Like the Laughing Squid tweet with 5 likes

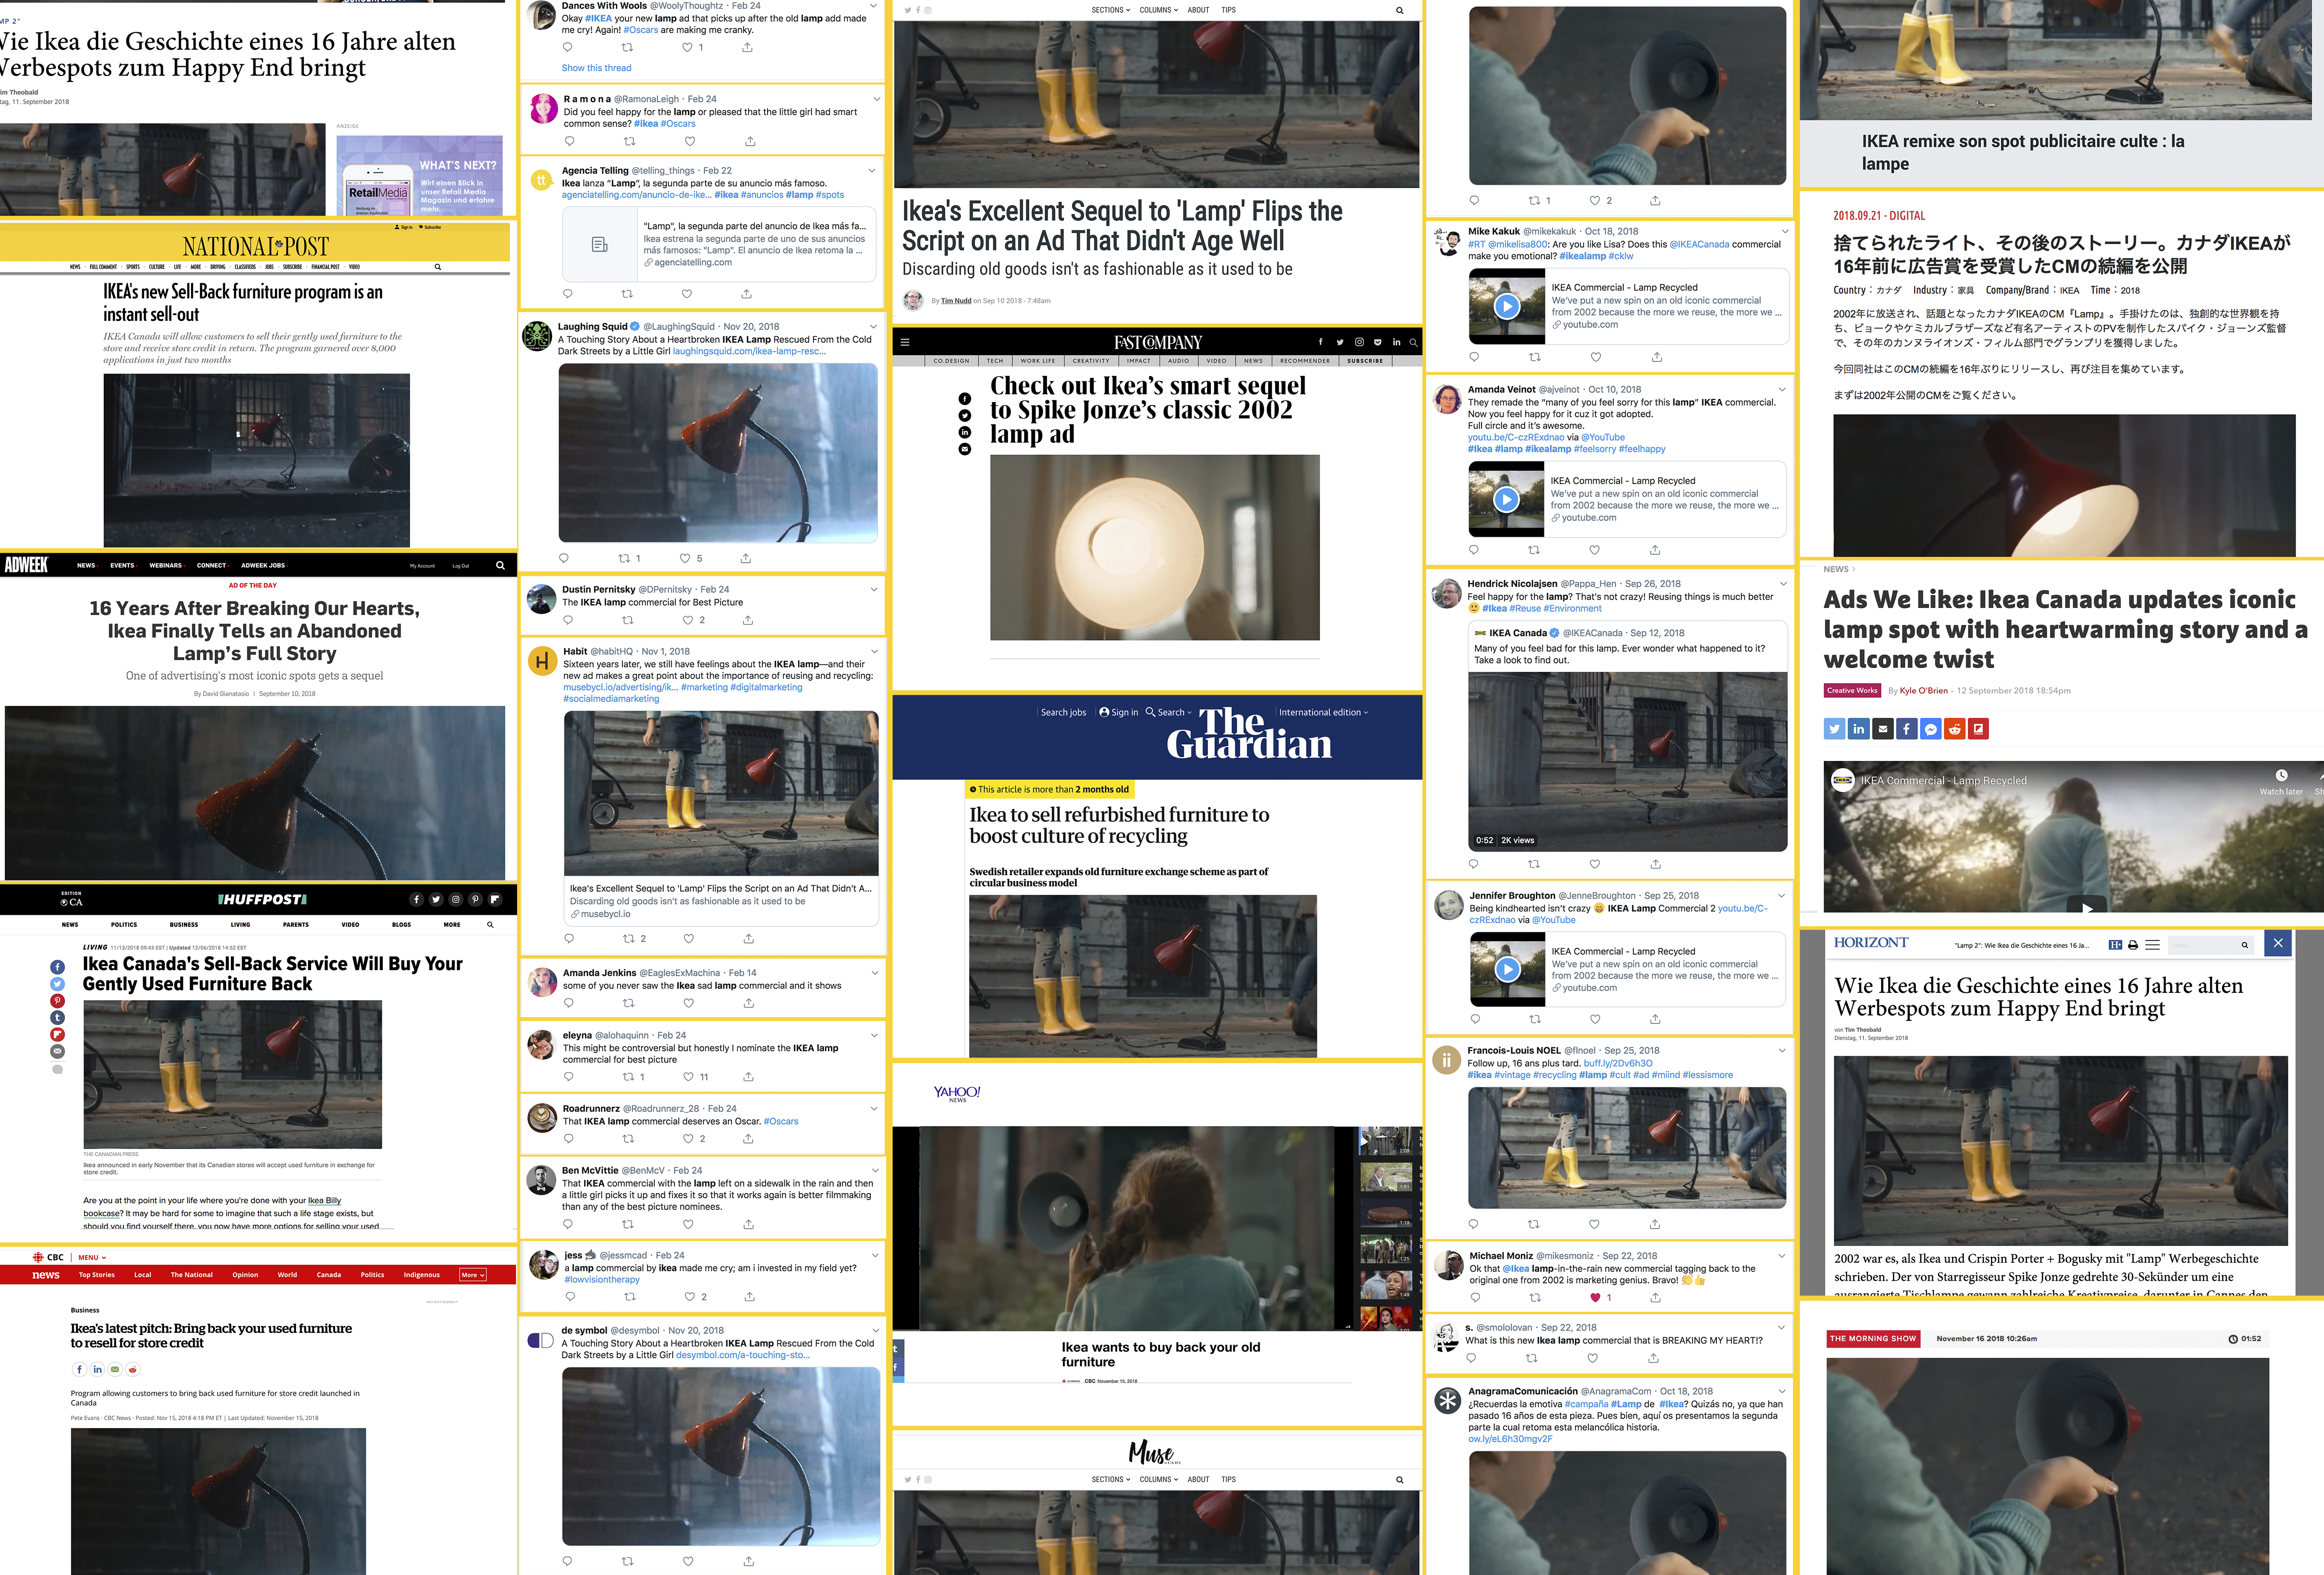685,558
